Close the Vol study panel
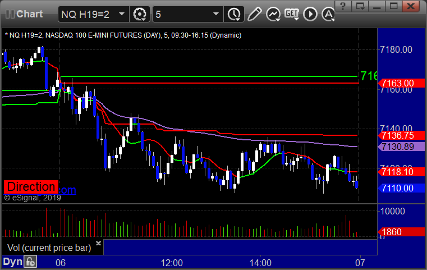The height and width of the screenshot is (270, 427). point(99,243)
